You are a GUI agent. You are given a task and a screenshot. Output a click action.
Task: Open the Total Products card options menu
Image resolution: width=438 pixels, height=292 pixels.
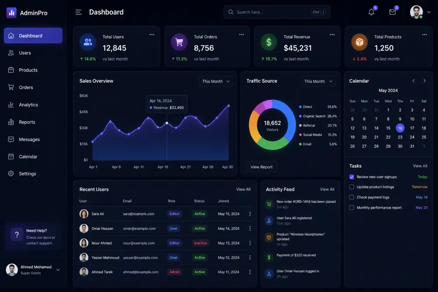tap(424, 35)
